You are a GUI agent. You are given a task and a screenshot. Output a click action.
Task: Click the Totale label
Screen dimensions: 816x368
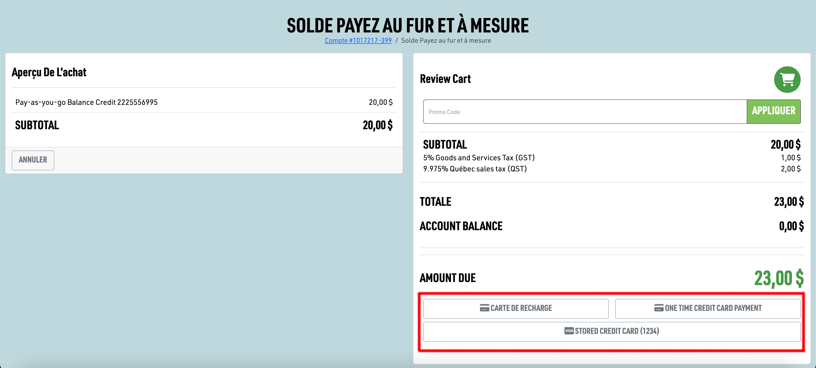435,202
